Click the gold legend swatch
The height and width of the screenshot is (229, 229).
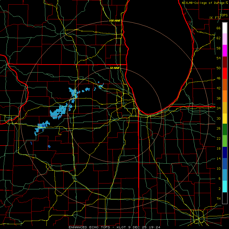[225, 108]
